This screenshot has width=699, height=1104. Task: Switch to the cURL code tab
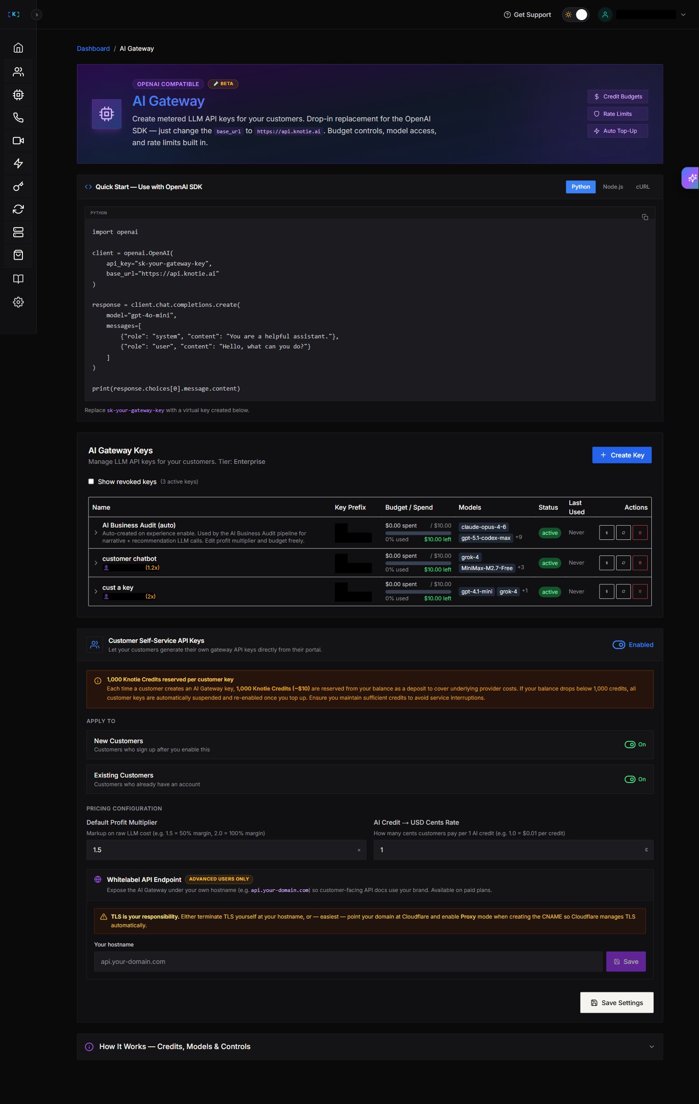click(x=642, y=187)
